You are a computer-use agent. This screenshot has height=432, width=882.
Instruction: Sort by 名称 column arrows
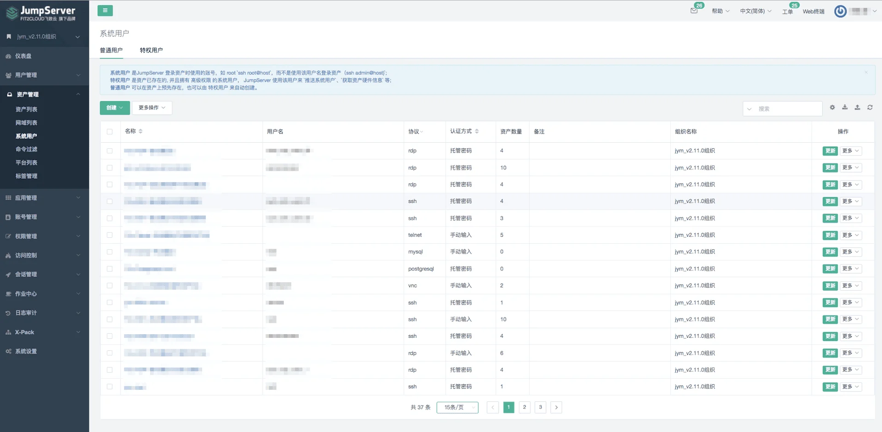coord(140,131)
